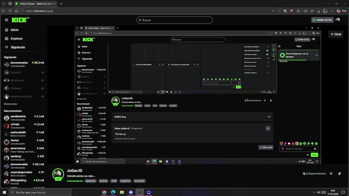
Task: Add page to favorites with the star icon
Action: [x=278, y=11]
